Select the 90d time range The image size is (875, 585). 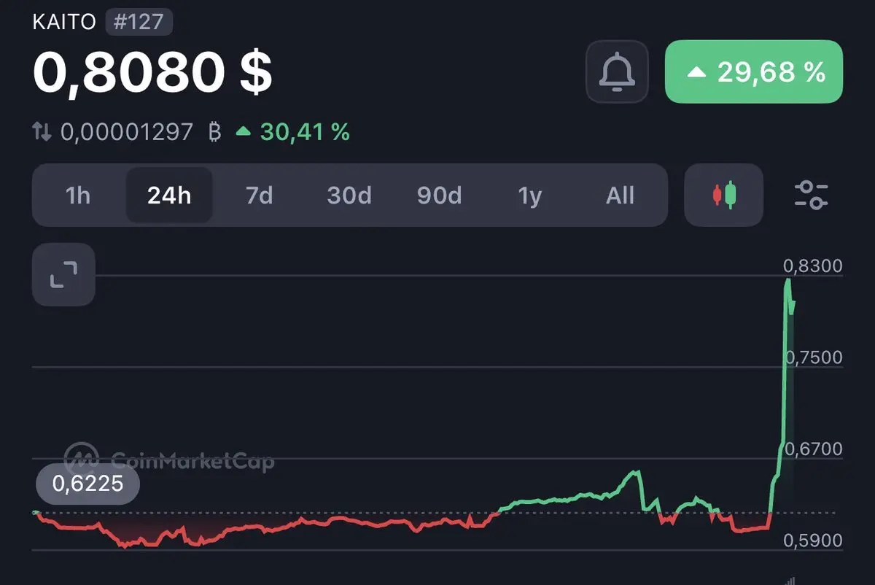[x=440, y=195]
